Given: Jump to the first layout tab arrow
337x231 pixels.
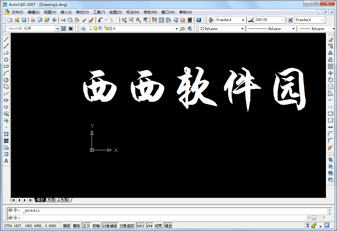Looking at the screenshot, I should click(x=14, y=200).
